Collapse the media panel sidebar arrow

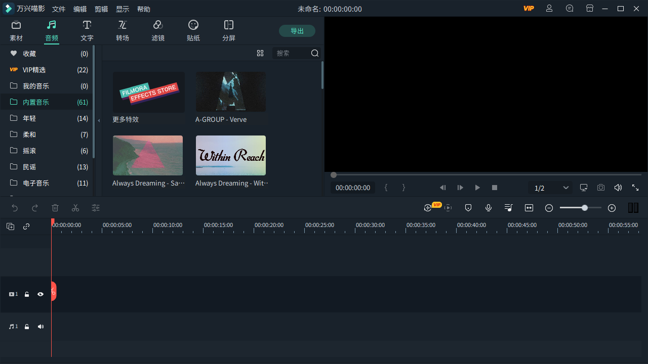pyautogui.click(x=99, y=120)
